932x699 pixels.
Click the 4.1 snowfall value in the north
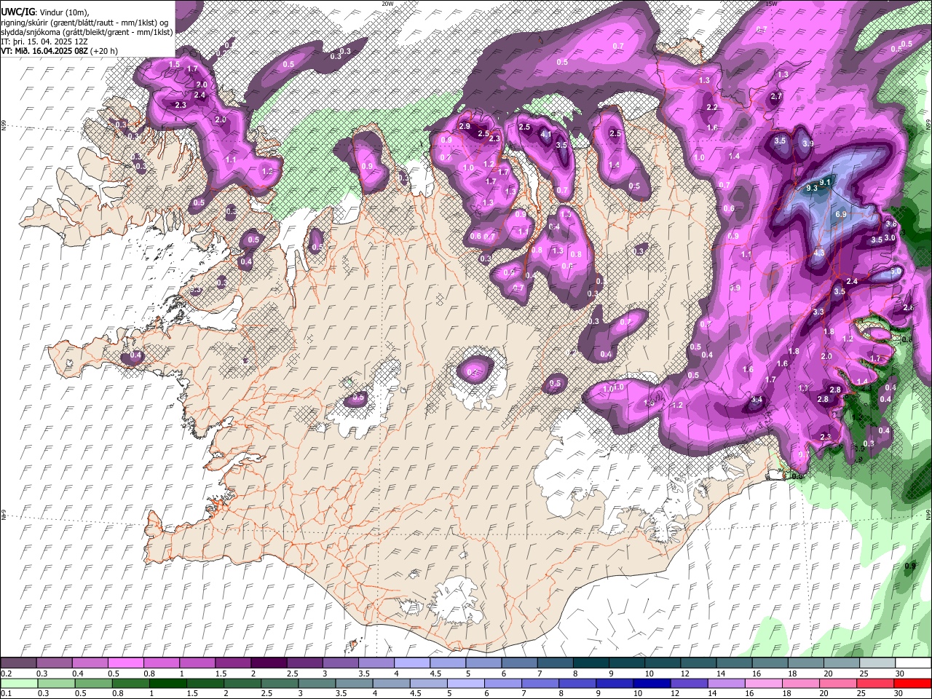546,134
